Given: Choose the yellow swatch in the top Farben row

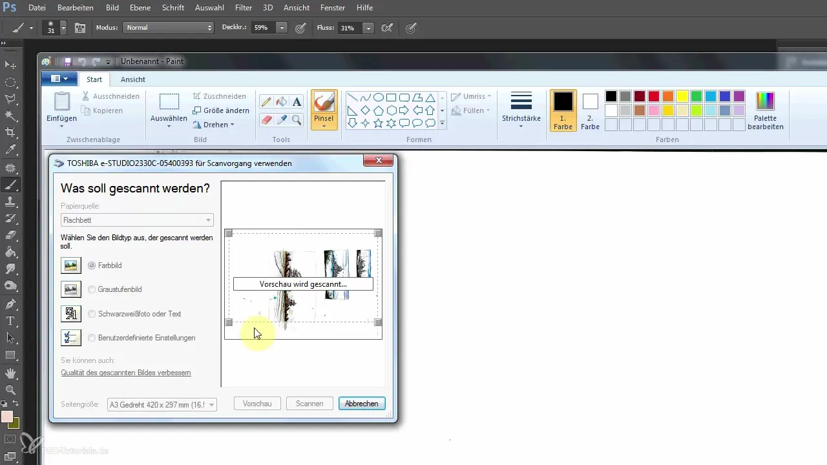Looking at the screenshot, I should pyautogui.click(x=682, y=96).
